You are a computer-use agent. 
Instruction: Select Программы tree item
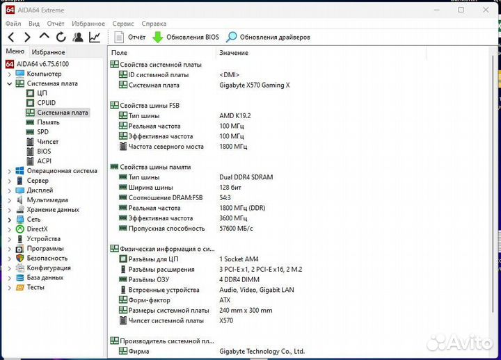[40, 248]
